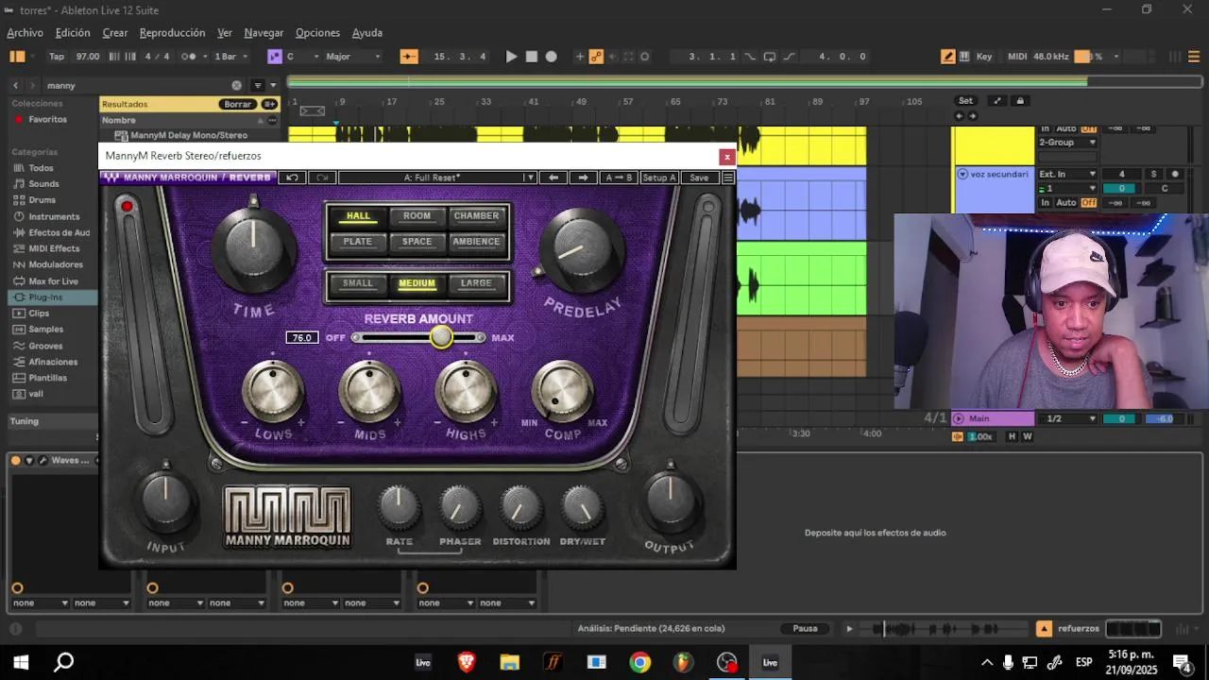Open the scale Major dropdown
The width and height of the screenshot is (1209, 680).
(x=352, y=57)
